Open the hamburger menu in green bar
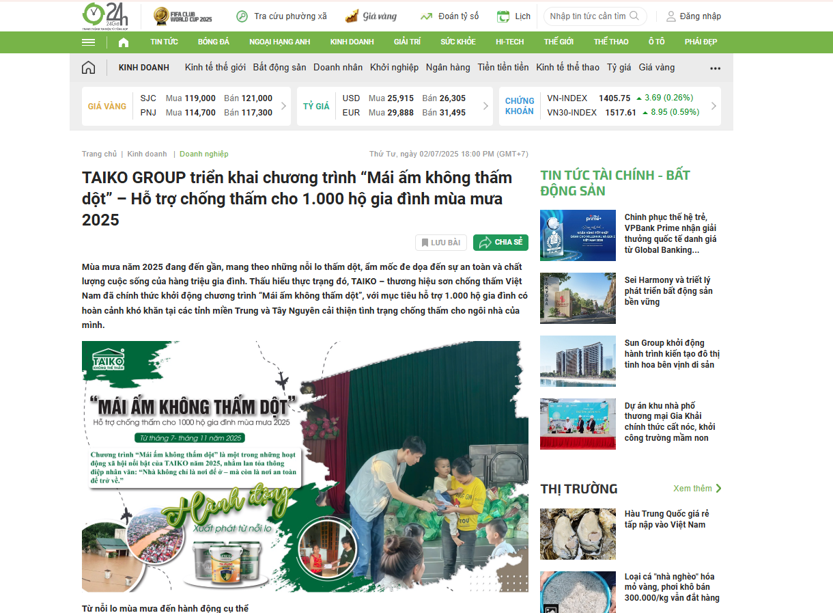 click(88, 42)
